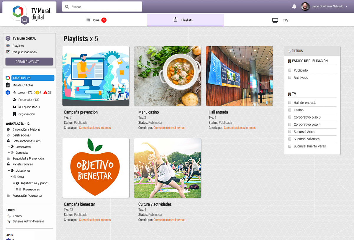Screen dimensions: 354x240
Task: Check the Corporativo piso 4 filter
Action: coord(290,124)
